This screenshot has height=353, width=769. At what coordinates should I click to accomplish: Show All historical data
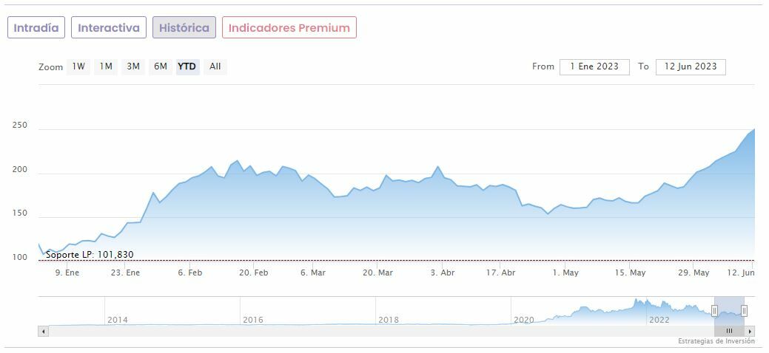point(215,66)
